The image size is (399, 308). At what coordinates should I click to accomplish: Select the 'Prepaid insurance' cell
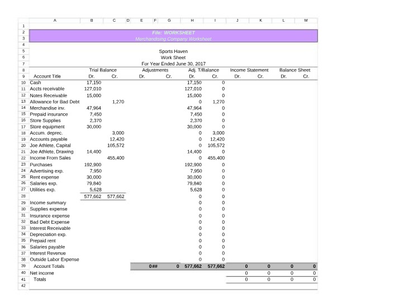[49, 114]
